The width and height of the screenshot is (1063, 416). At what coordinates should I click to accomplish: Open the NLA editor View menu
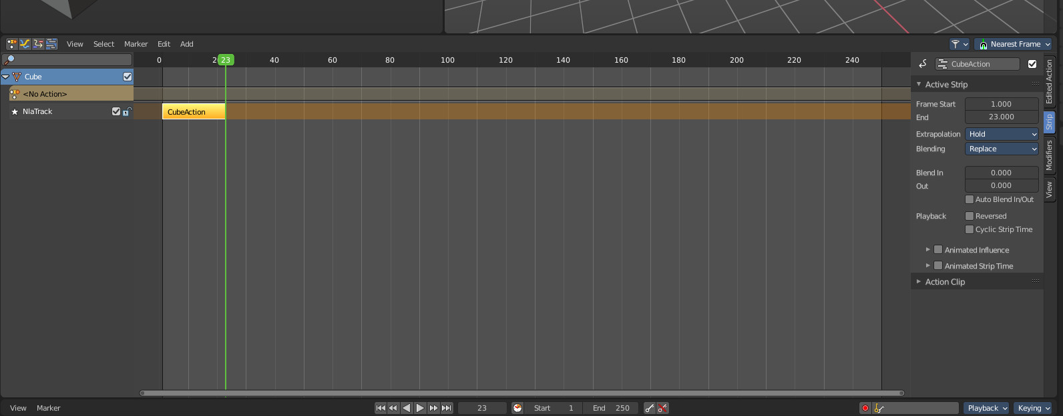click(75, 44)
